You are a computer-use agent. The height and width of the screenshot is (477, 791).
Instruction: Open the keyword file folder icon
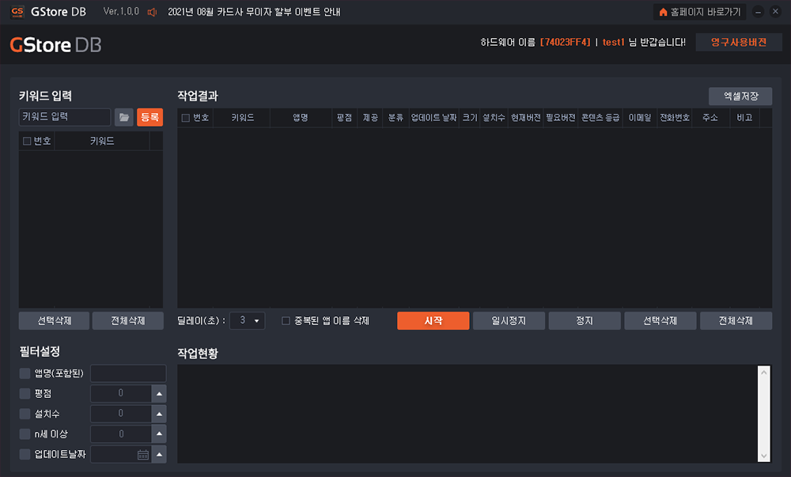pyautogui.click(x=123, y=118)
